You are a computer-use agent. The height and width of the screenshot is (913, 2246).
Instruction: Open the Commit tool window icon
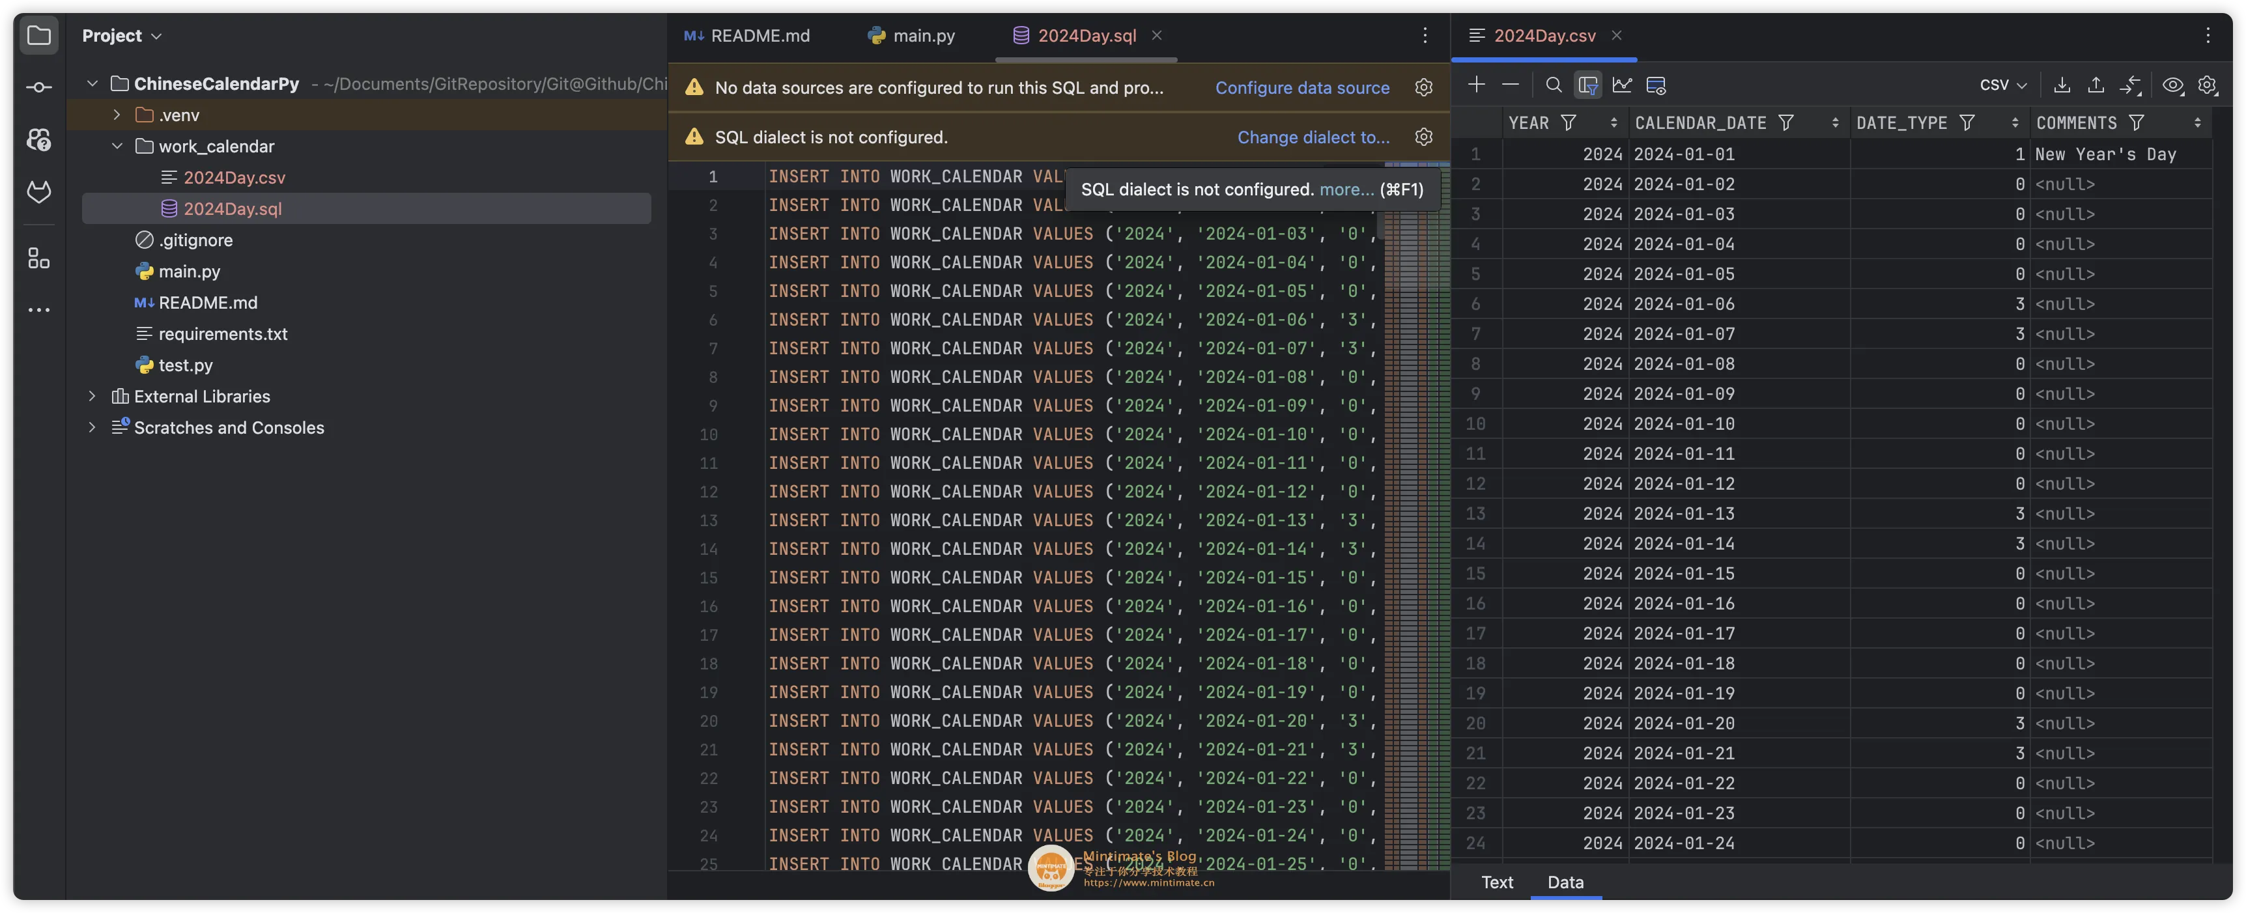click(38, 87)
